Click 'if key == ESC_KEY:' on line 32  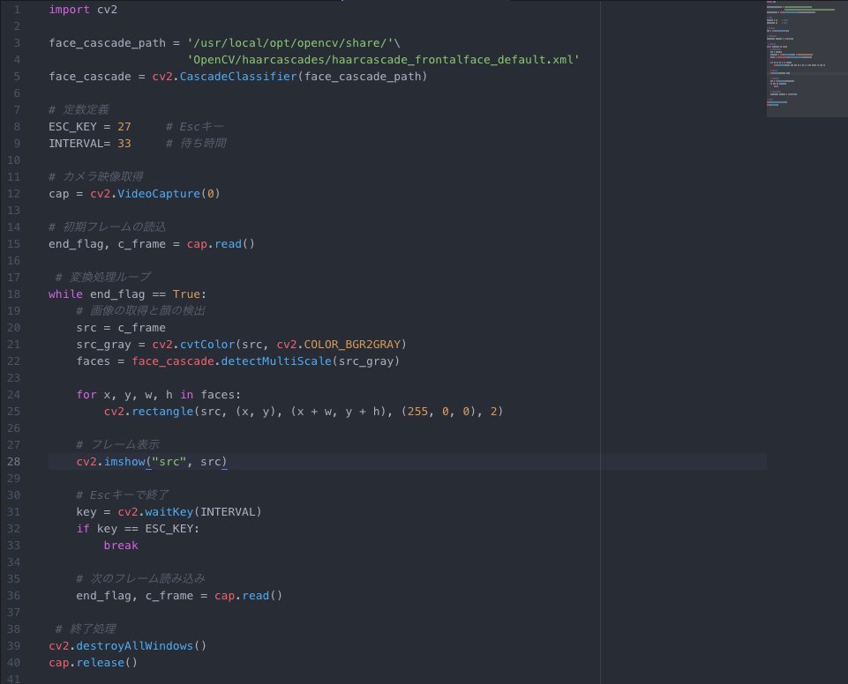tap(138, 529)
